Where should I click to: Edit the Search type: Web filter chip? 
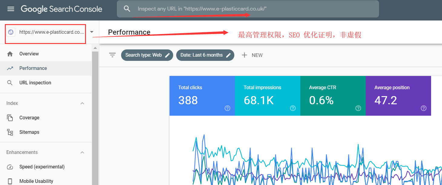(147, 55)
